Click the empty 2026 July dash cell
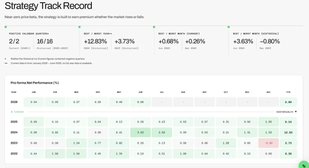 point(162,102)
